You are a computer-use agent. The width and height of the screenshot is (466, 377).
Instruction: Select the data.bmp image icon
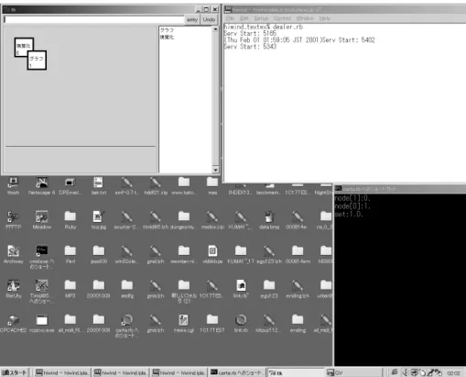(269, 220)
